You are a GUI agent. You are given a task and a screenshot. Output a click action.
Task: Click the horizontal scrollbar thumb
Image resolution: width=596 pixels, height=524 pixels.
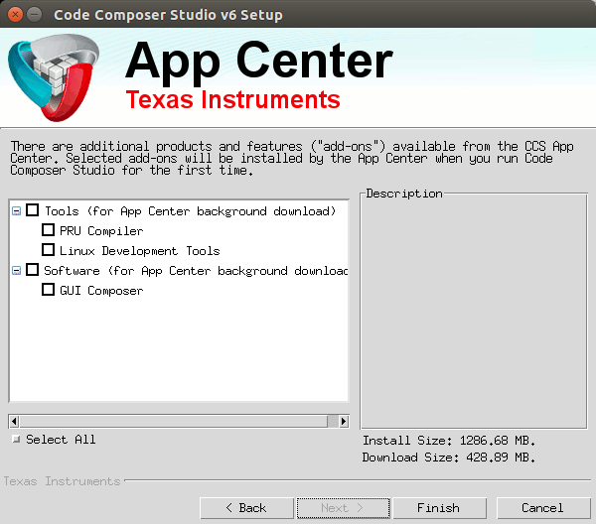tap(174, 421)
